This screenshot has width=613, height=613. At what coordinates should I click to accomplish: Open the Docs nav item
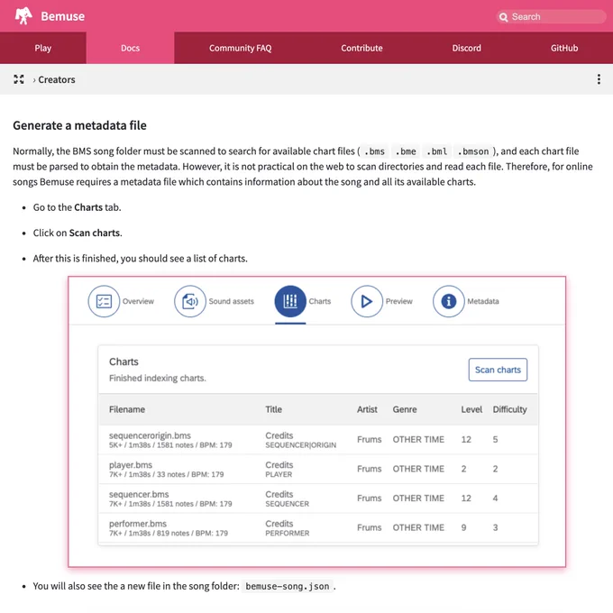(x=130, y=48)
